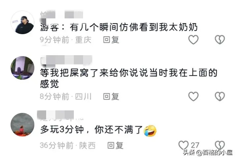Open blurred username above the Sichuan comment
Screen dimensions: 237x160
[x=66, y=60]
